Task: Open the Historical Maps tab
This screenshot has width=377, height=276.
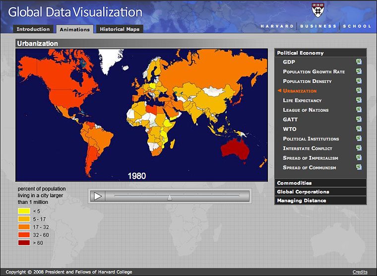Action: [x=120, y=29]
